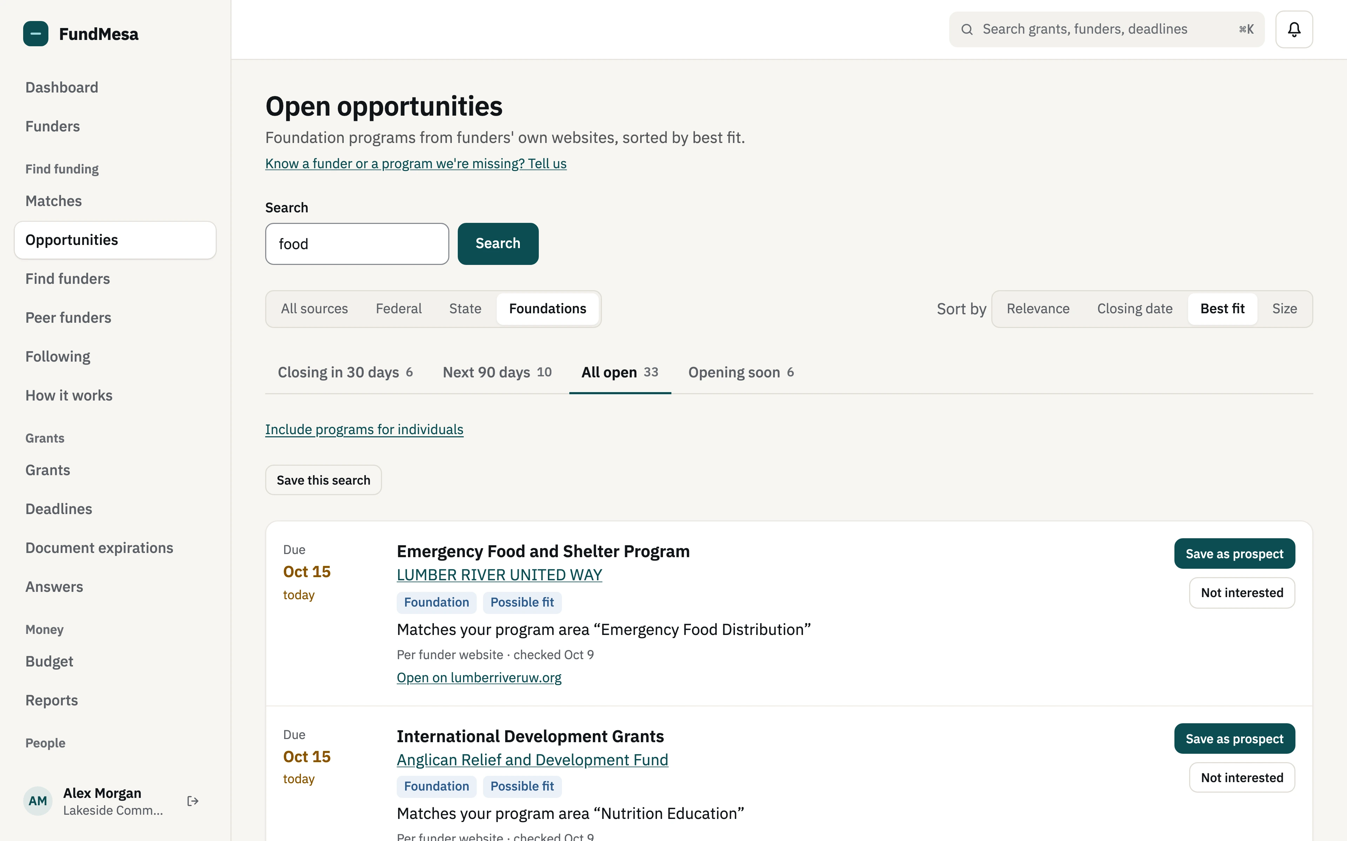Click Include programs for individuals
Viewport: 1347px width, 841px height.
(x=364, y=429)
